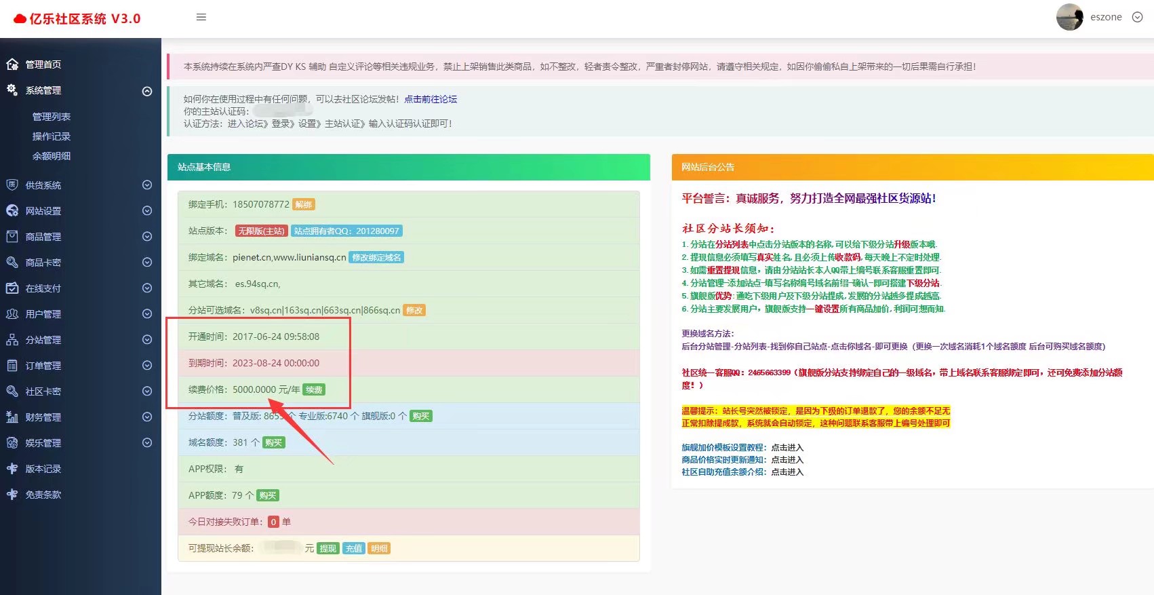Click the 用户管理 people icon
This screenshot has height=595, width=1154.
click(12, 314)
